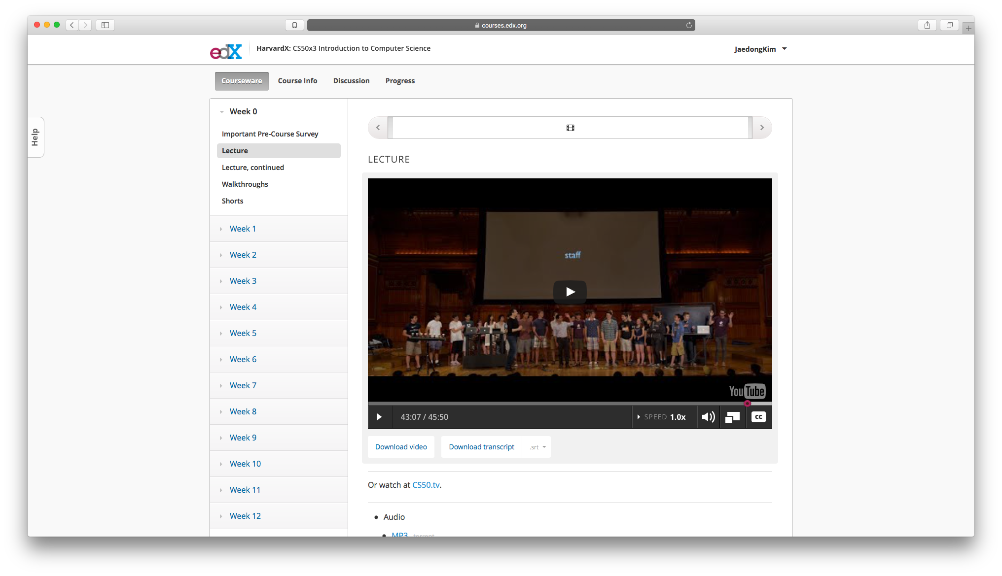The height and width of the screenshot is (576, 1002).
Task: Toggle fullscreen video mode icon
Action: (x=732, y=417)
